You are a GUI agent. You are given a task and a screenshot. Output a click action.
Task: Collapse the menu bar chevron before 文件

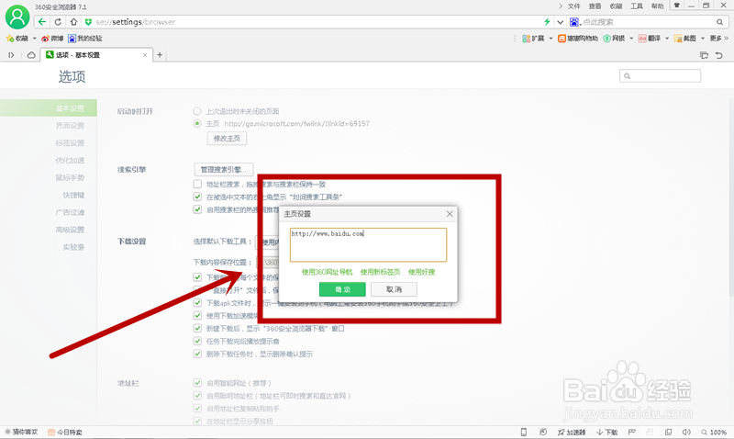click(x=561, y=6)
